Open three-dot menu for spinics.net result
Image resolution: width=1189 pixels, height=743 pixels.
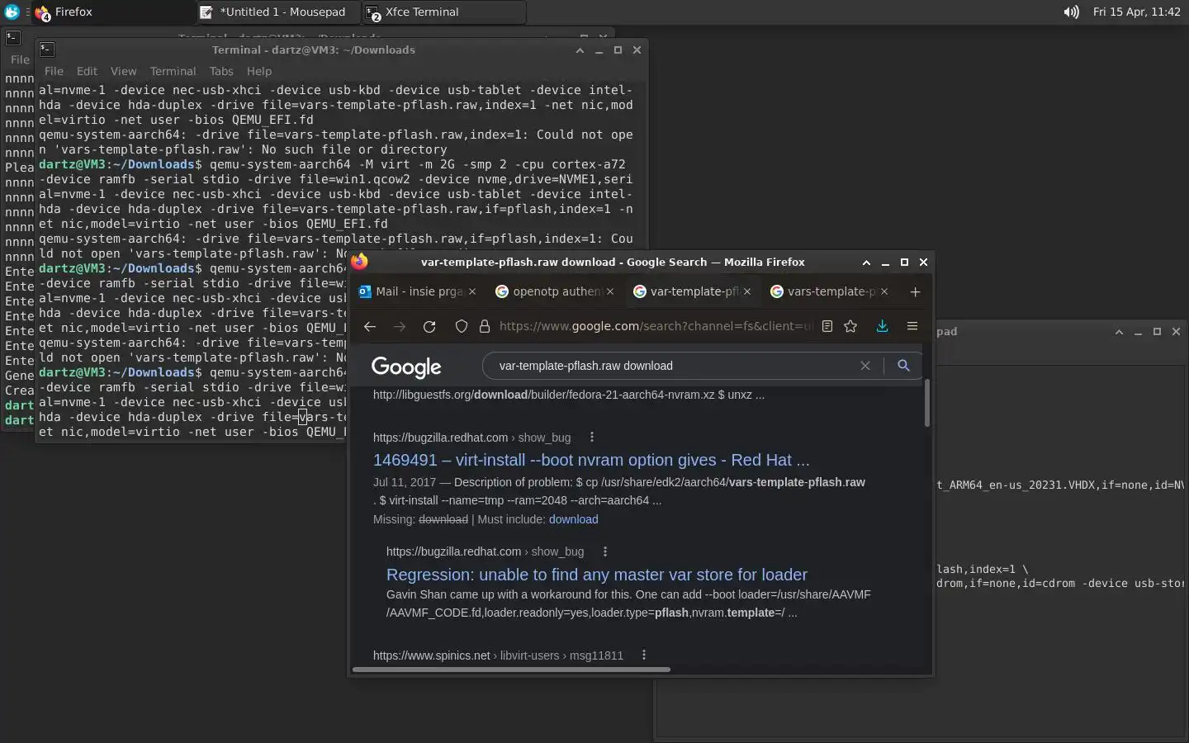[x=644, y=655]
